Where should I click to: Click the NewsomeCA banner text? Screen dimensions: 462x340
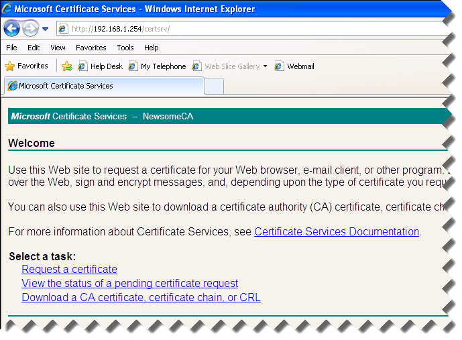point(168,117)
